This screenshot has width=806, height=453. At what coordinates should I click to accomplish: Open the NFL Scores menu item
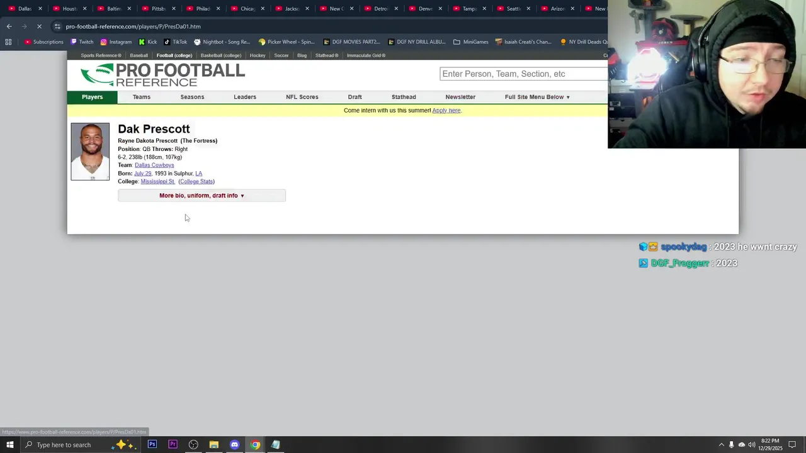pyautogui.click(x=302, y=97)
